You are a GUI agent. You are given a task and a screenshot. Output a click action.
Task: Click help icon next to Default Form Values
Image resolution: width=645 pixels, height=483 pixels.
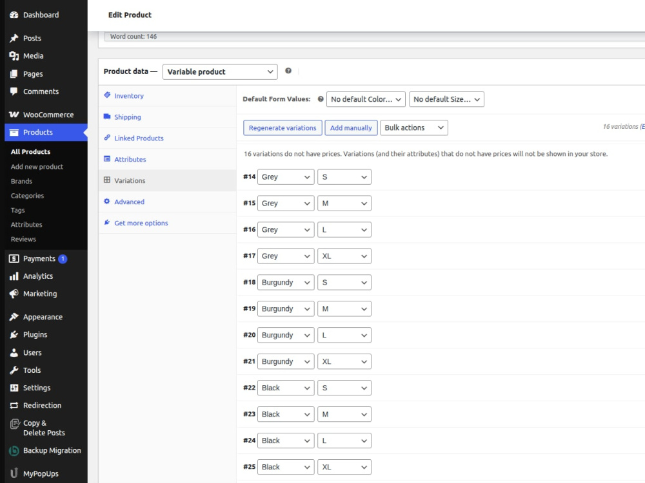click(x=321, y=99)
